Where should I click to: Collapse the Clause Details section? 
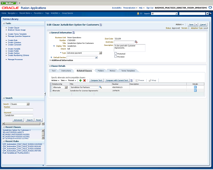50,66
